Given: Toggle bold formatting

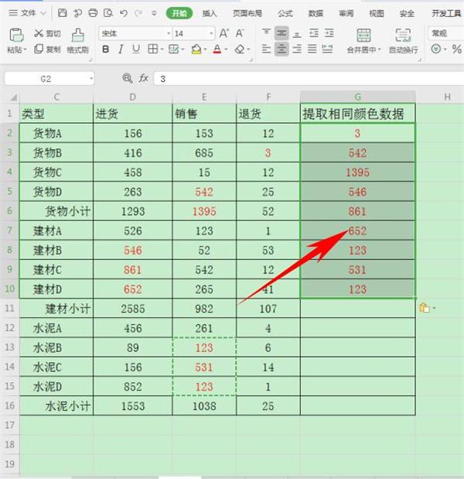Looking at the screenshot, I should click(106, 50).
